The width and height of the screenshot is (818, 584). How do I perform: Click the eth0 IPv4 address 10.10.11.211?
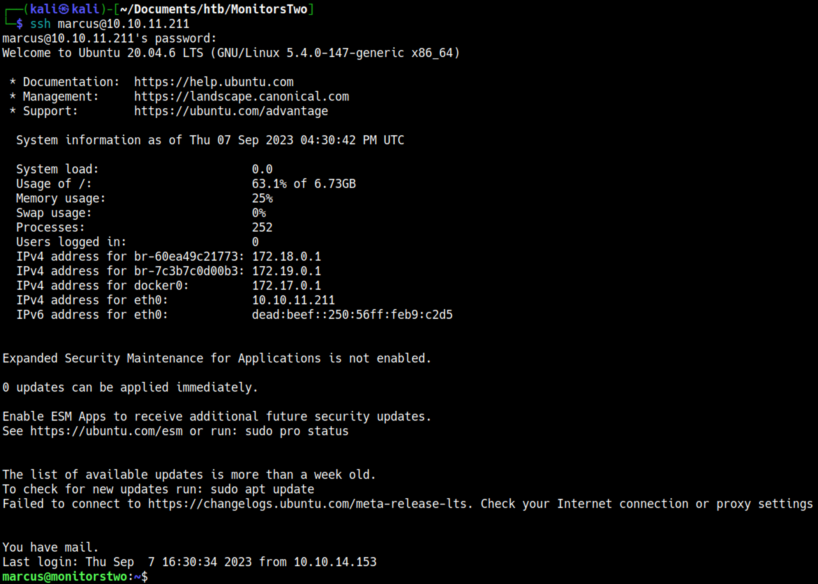(x=293, y=300)
